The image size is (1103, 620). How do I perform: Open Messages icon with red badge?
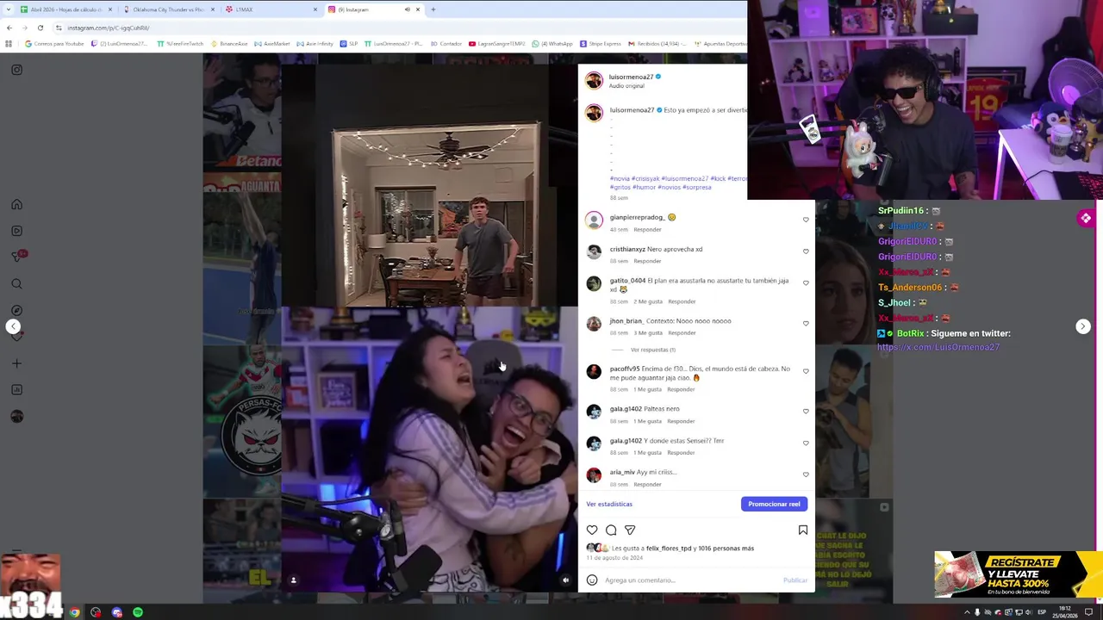pyautogui.click(x=17, y=257)
